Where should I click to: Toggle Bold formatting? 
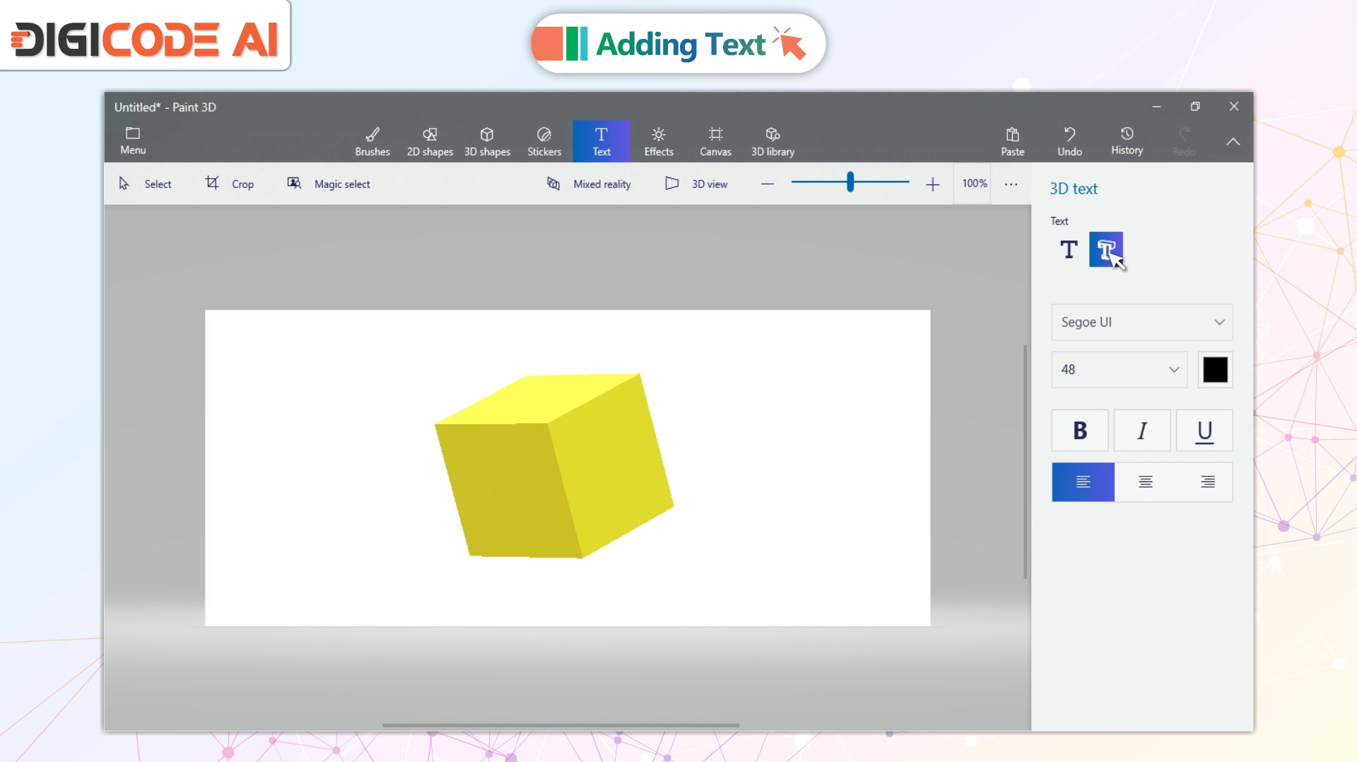1080,430
